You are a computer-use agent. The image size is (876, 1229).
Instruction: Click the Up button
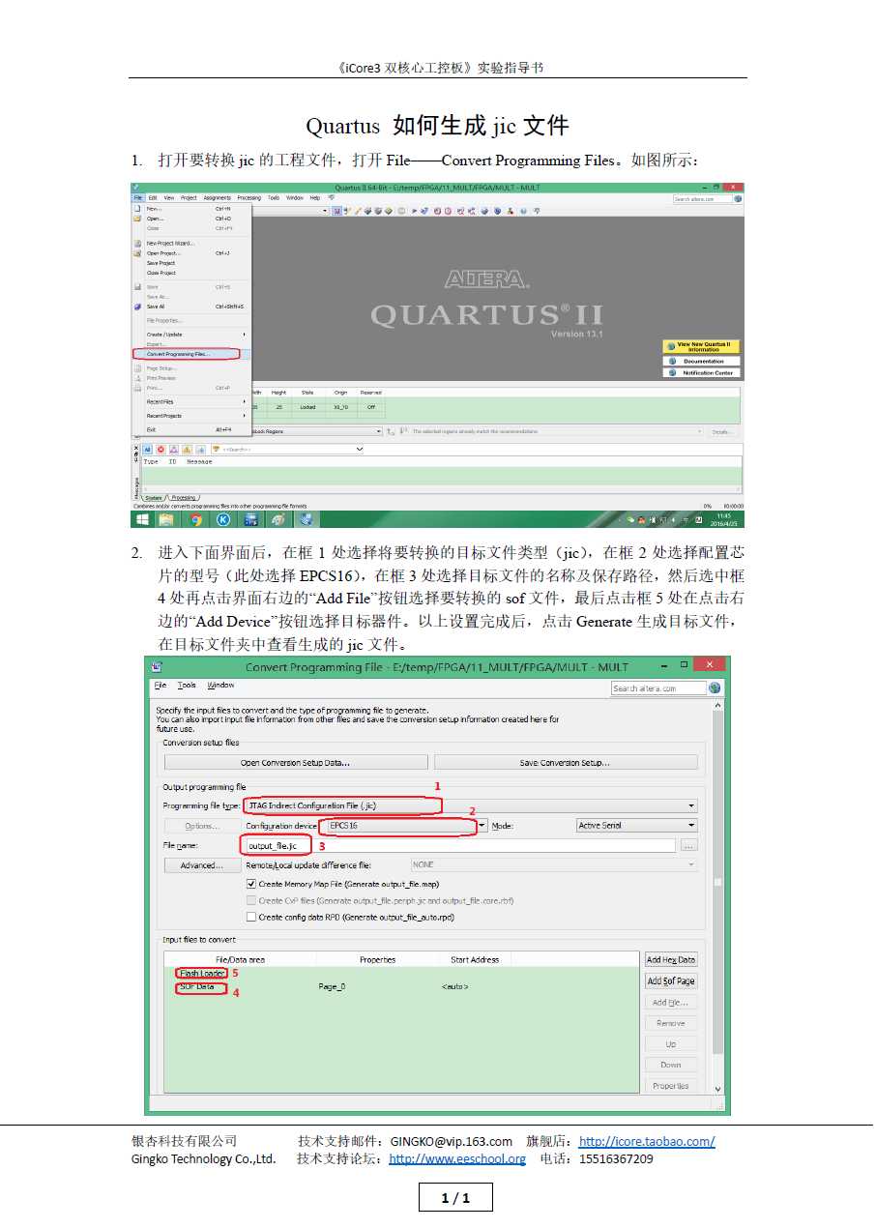(x=671, y=1044)
